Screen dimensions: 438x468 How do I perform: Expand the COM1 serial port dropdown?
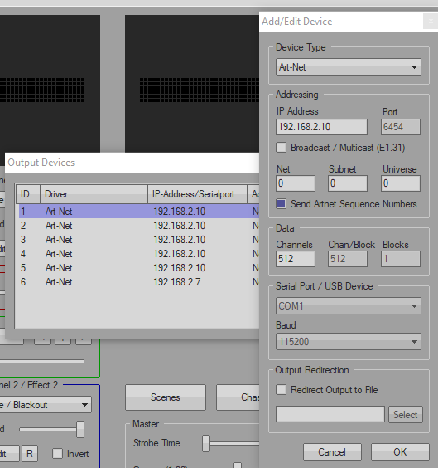[348, 306]
